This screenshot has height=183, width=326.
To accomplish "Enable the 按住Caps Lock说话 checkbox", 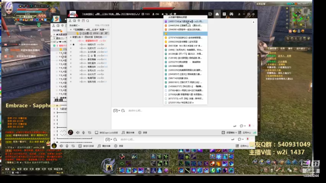I will point(97,133).
